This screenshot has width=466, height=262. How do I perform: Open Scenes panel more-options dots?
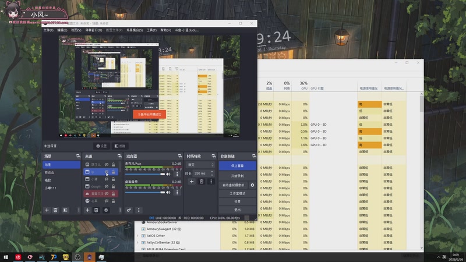79,210
